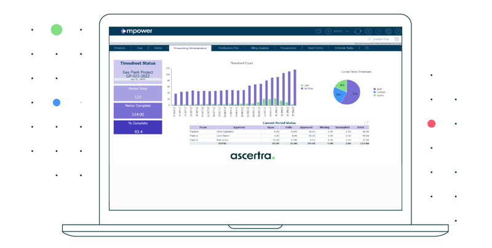
Task: Click the Home icon in header
Action: pyautogui.click(x=319, y=31)
